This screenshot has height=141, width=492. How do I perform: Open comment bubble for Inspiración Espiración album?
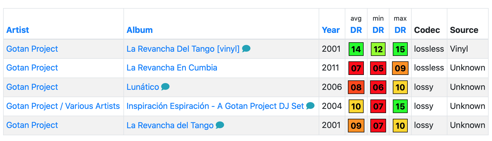pyautogui.click(x=310, y=105)
